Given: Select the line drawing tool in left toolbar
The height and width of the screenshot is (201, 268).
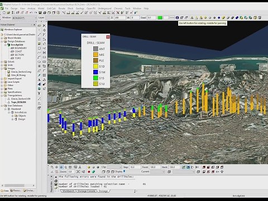Looking at the screenshot, I should tap(39, 35).
